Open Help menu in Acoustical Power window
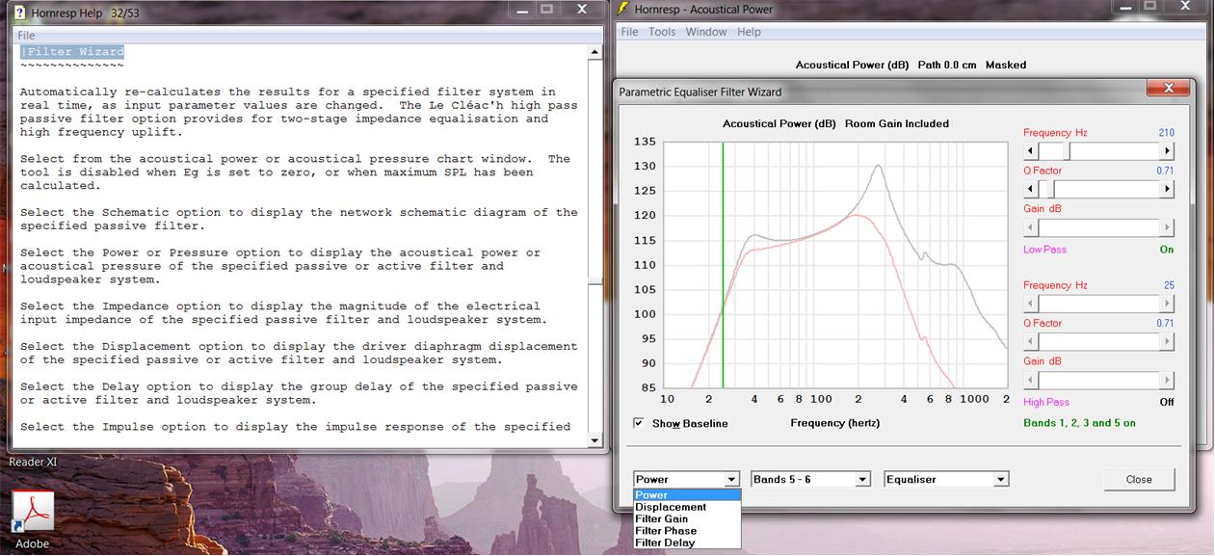Viewport: 1215px width, 556px height. coord(749,32)
